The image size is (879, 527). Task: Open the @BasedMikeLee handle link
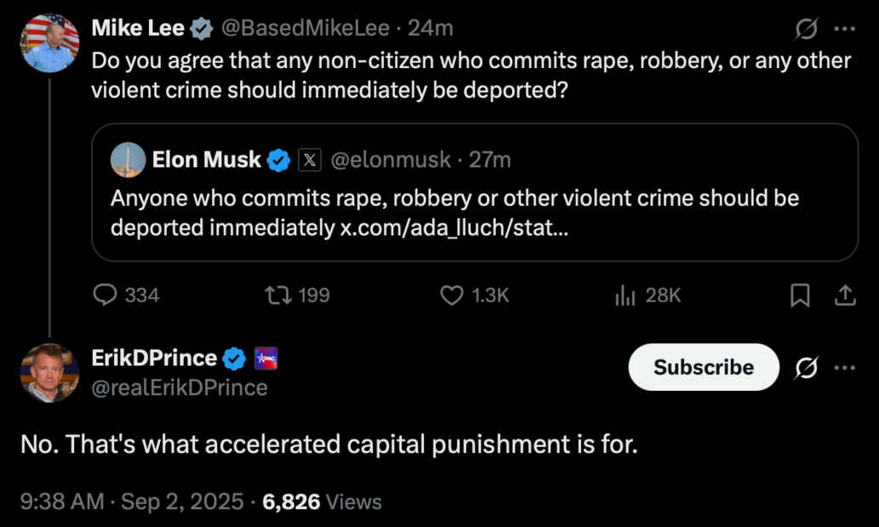[305, 28]
